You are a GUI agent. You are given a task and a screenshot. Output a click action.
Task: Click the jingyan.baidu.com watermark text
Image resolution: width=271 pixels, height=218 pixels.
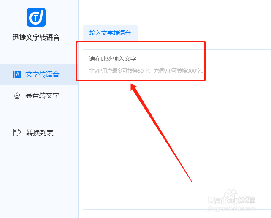point(232,208)
